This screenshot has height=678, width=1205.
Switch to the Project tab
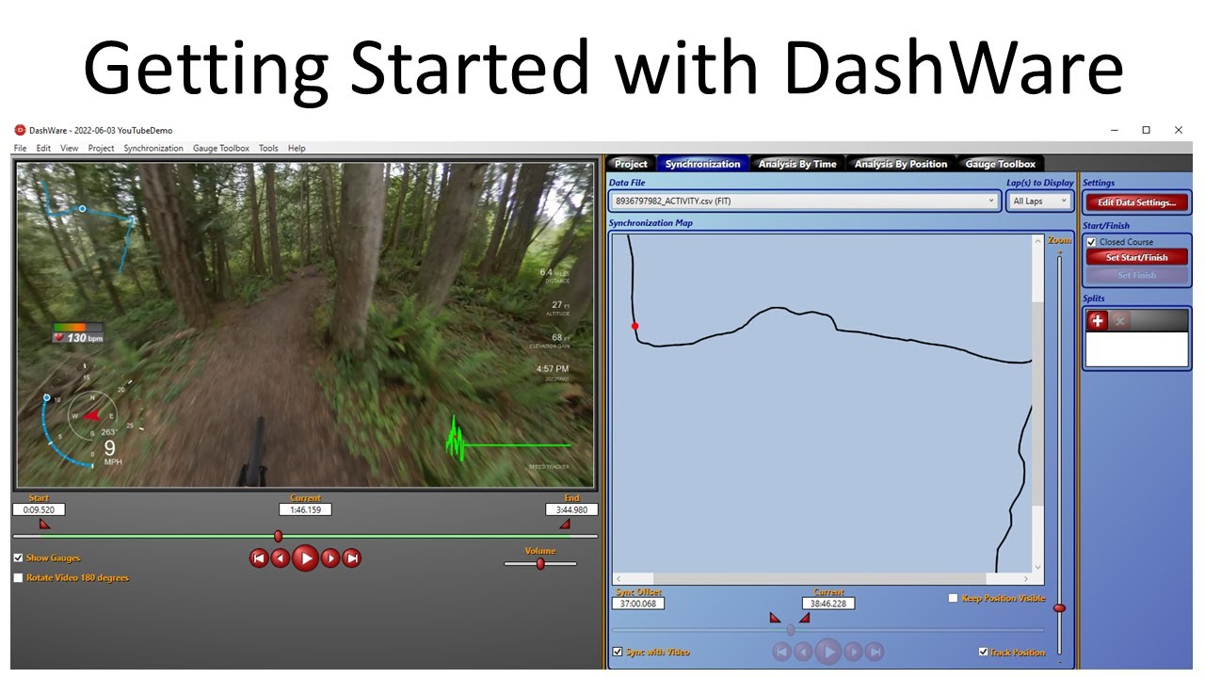631,164
